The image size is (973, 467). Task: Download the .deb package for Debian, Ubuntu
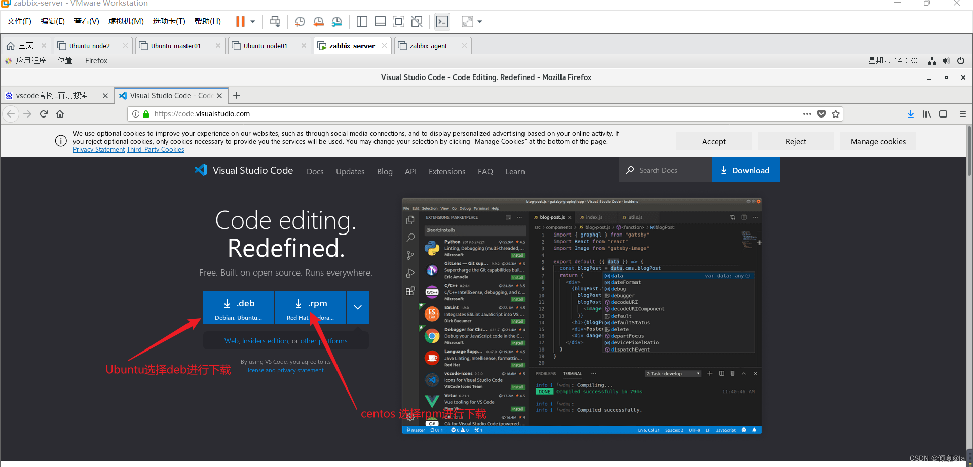(x=239, y=307)
